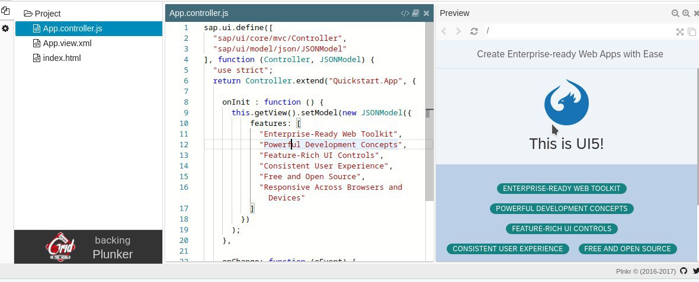The image size is (699, 282).
Task: Open preview in separate window
Action: [692, 31]
